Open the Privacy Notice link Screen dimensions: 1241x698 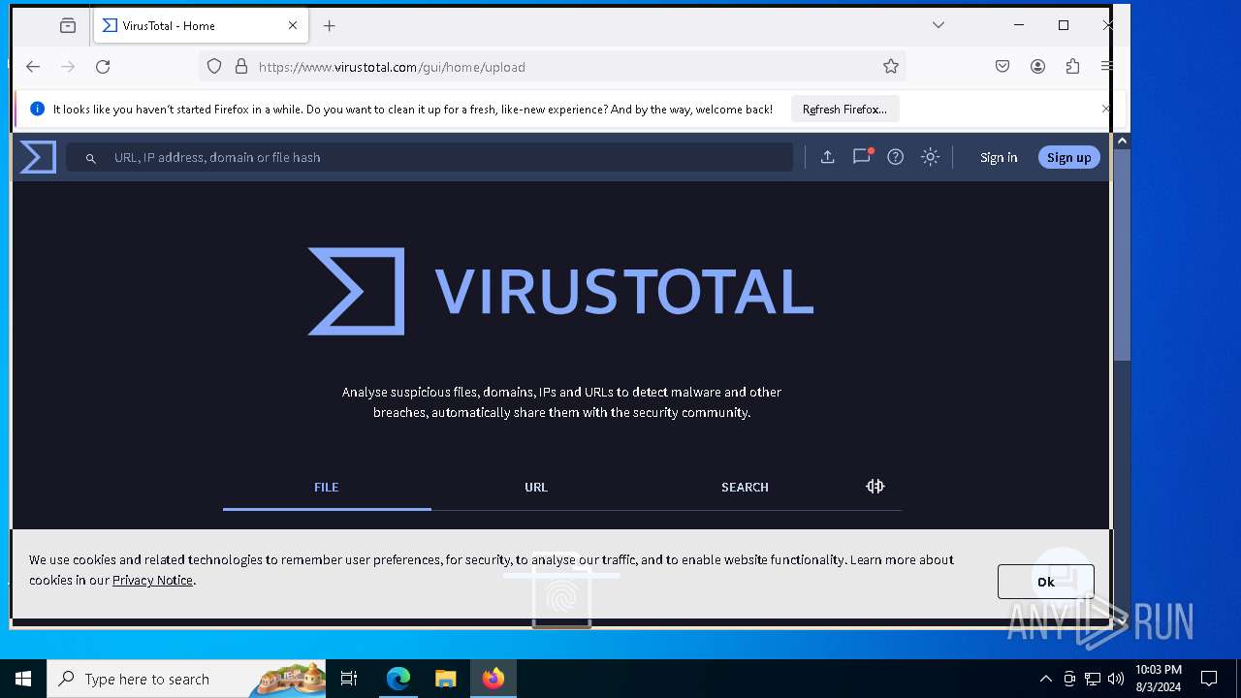pos(152,580)
